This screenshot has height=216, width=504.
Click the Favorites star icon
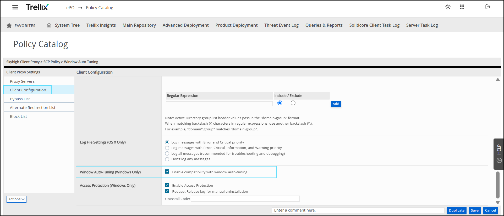click(x=9, y=25)
